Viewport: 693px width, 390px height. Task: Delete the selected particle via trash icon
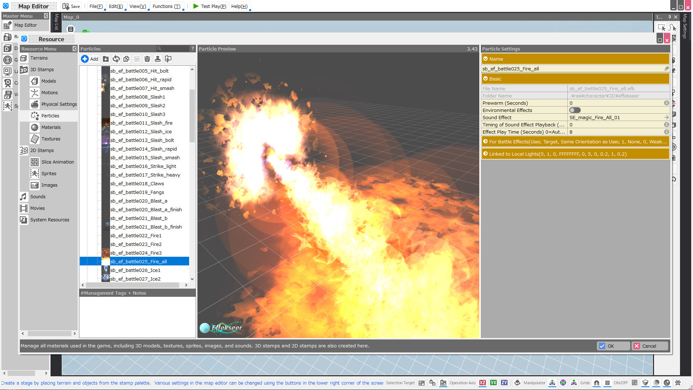click(x=147, y=59)
